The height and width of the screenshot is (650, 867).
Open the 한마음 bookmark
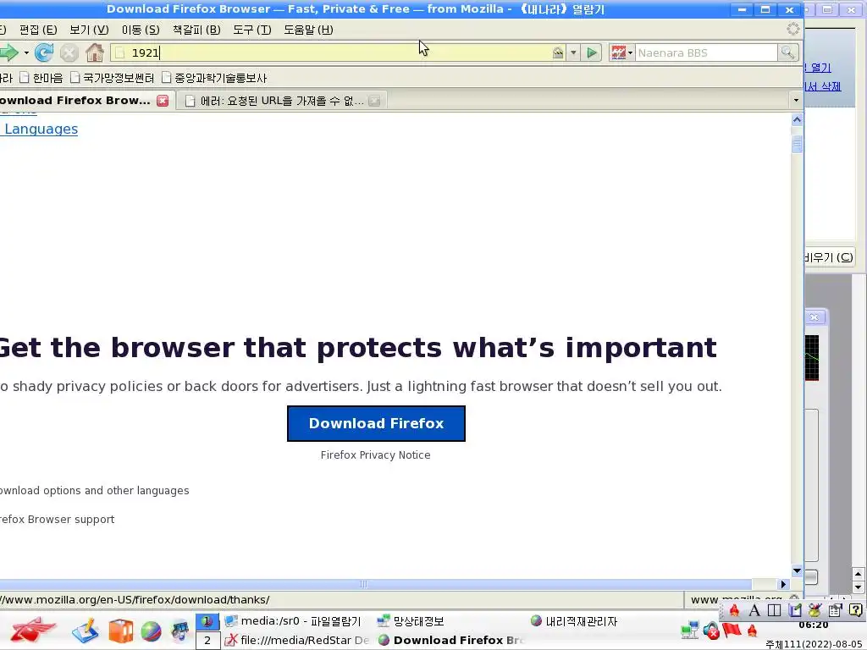[x=41, y=78]
